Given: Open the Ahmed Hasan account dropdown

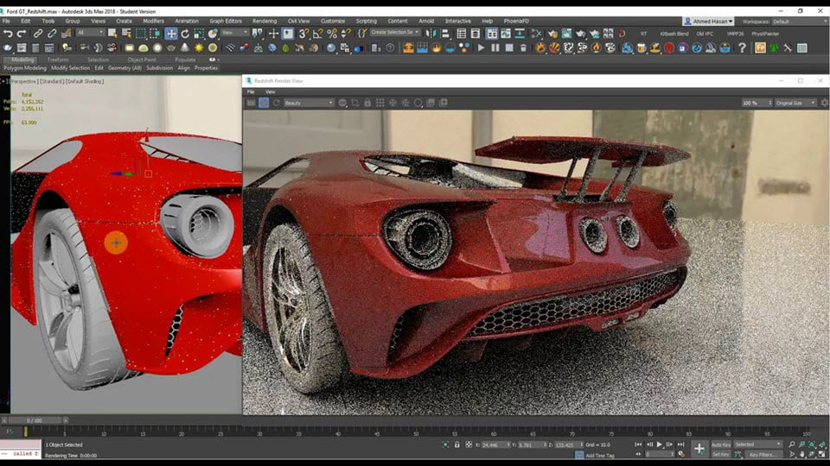Looking at the screenshot, I should click(709, 22).
